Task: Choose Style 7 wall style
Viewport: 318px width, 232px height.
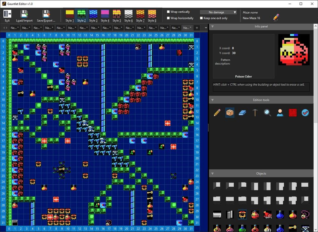Action: 140,16
